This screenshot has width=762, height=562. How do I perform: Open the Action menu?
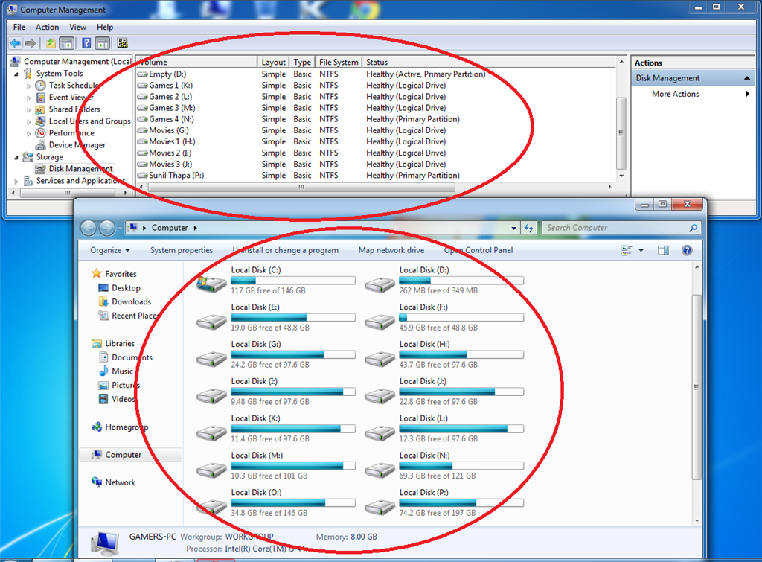coord(47,27)
